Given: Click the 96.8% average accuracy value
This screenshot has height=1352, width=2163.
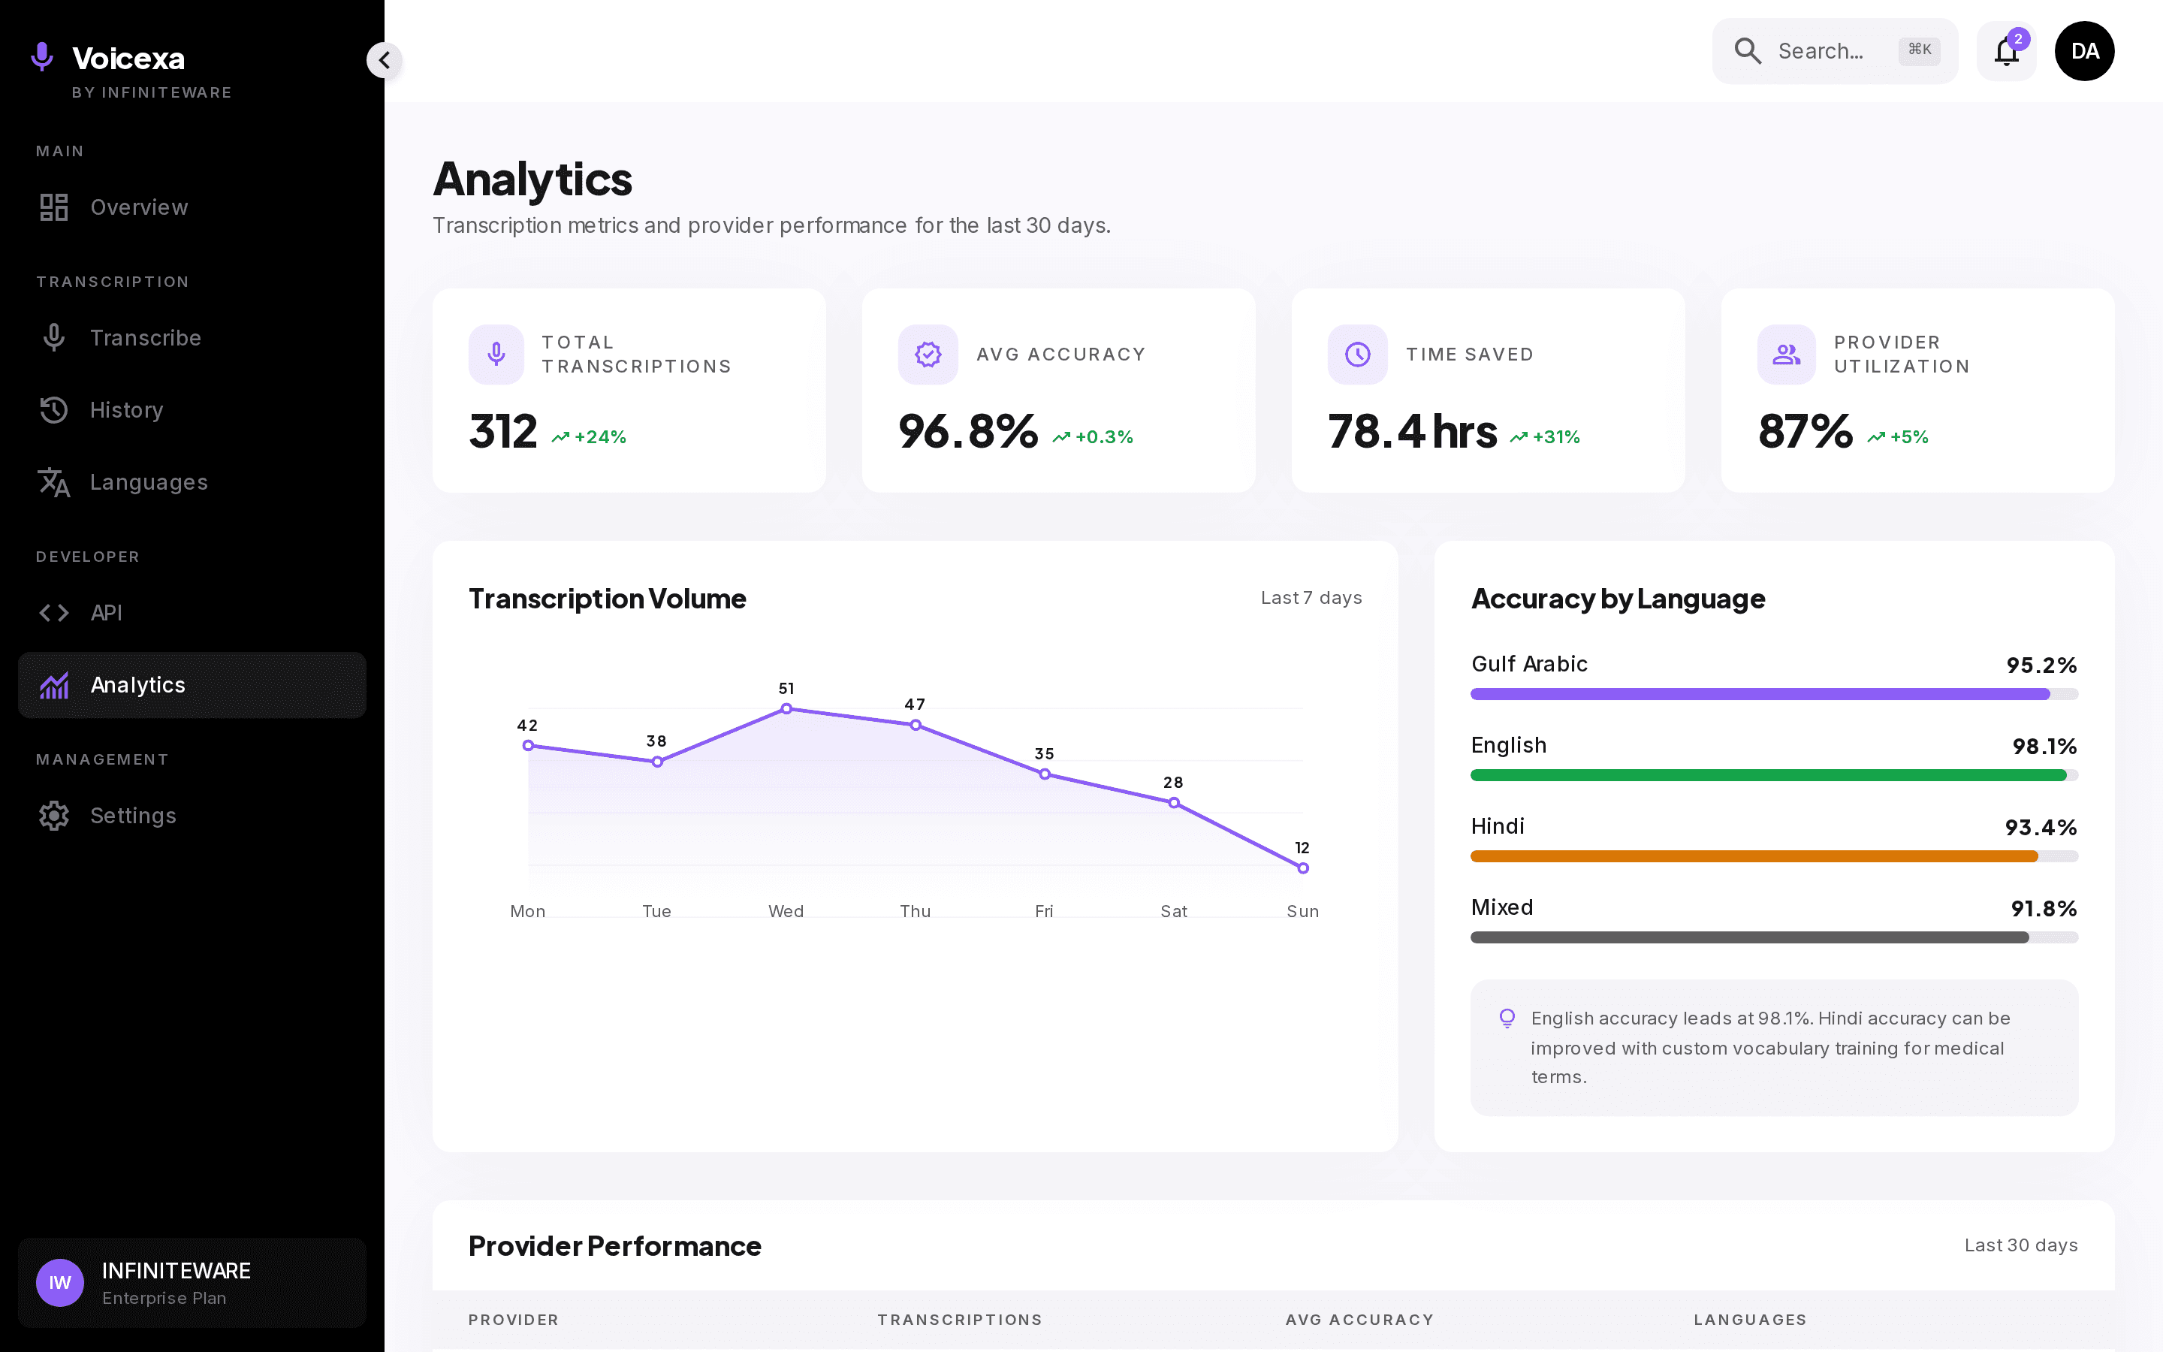Looking at the screenshot, I should coord(968,432).
